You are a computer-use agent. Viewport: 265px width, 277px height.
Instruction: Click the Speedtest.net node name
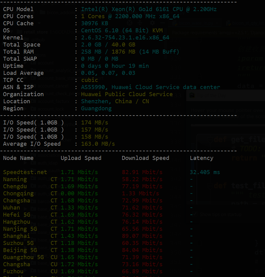[x=25, y=172]
